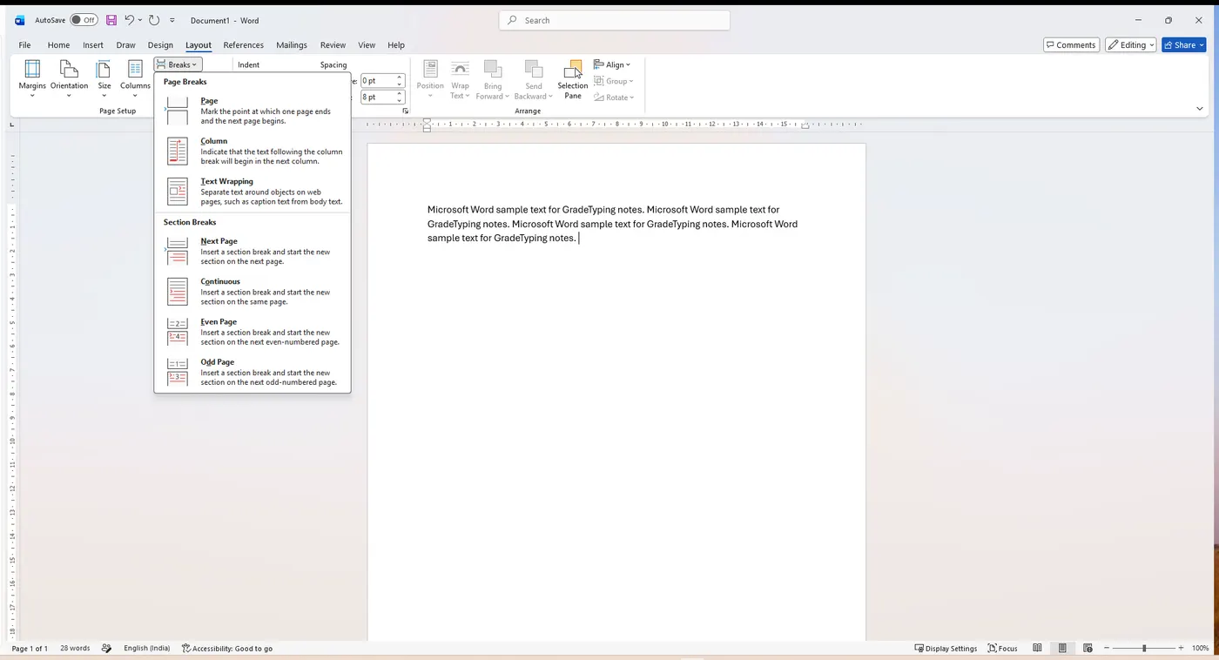This screenshot has height=660, width=1219.
Task: Click the Spacing Before value field
Action: pos(378,81)
